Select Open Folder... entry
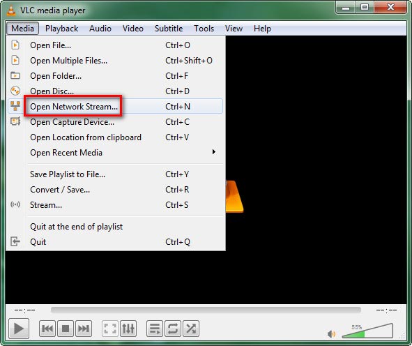Screen dimensions: 412x346 (116, 76)
